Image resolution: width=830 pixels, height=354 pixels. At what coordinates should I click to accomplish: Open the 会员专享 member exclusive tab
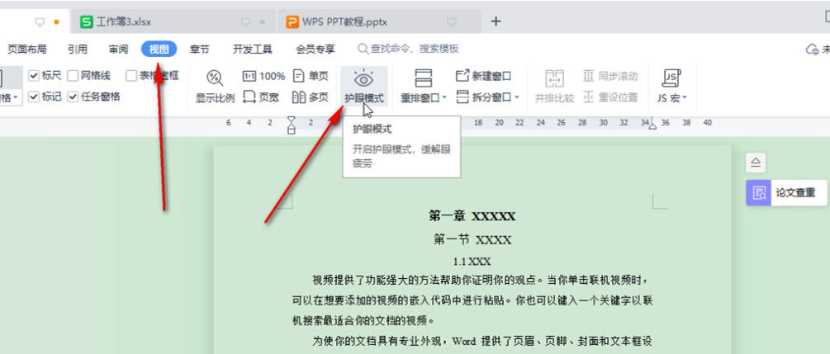point(315,50)
